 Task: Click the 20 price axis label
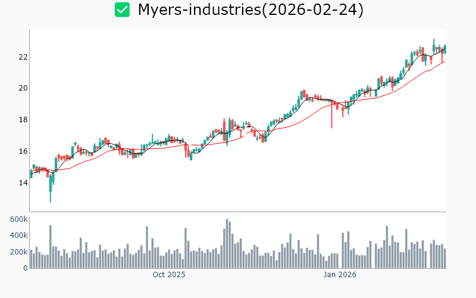pos(23,88)
